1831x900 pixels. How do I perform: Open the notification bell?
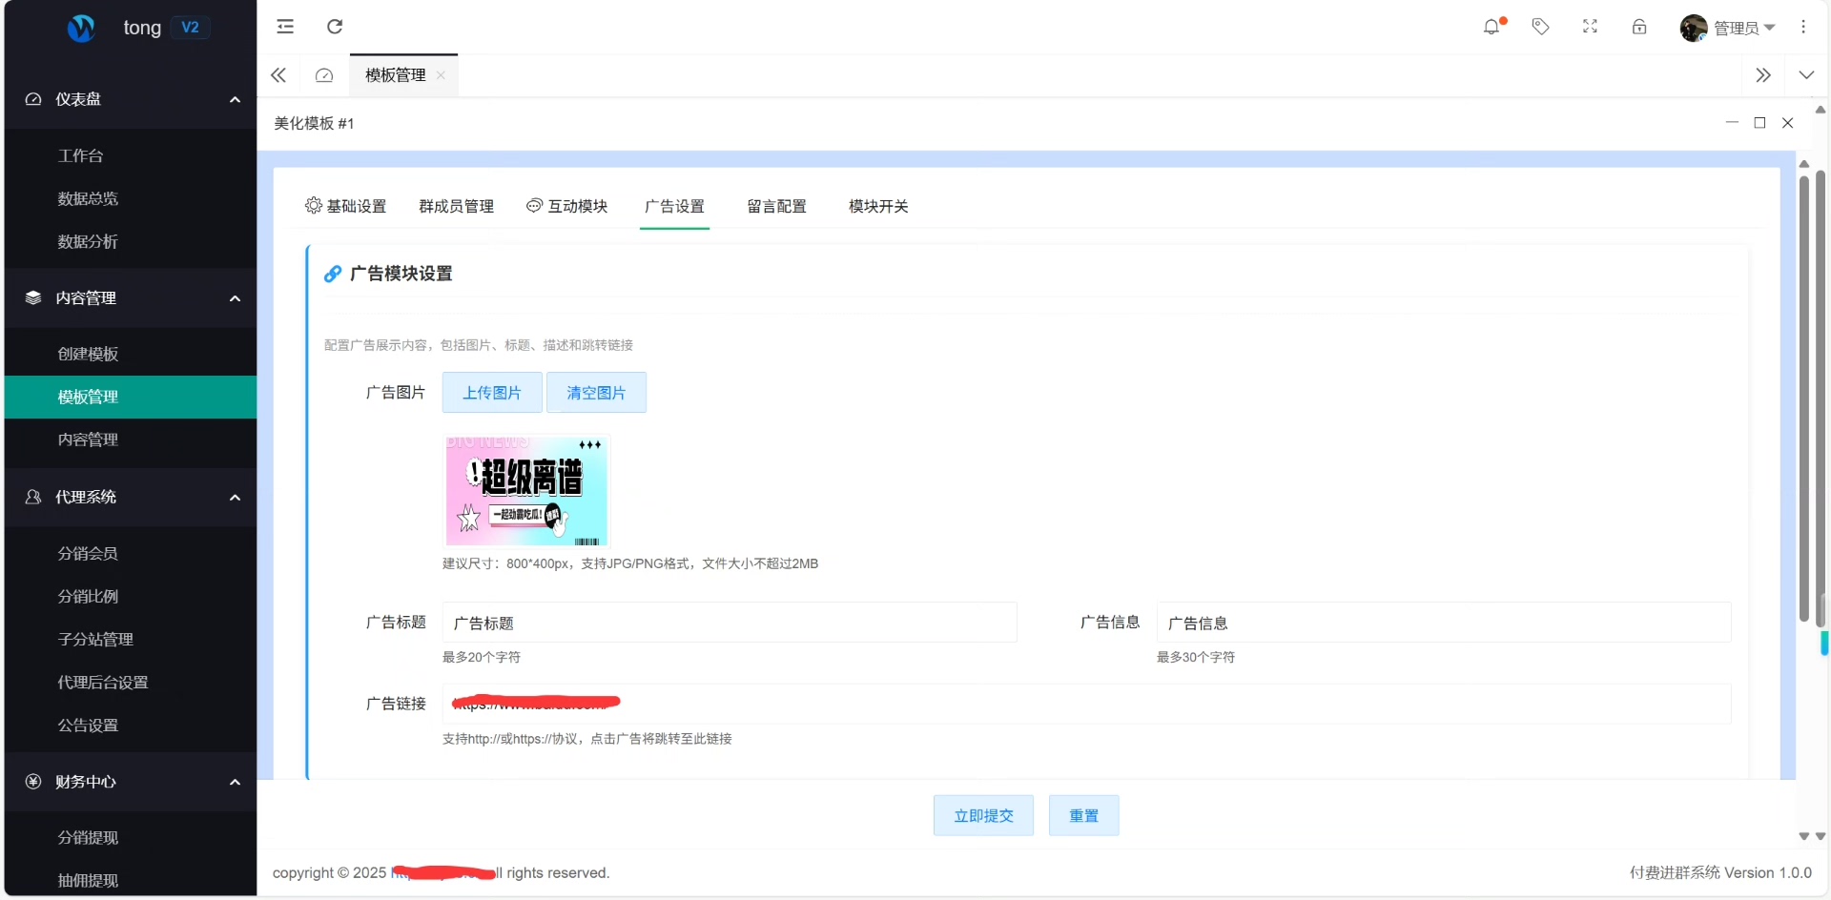pos(1492,27)
